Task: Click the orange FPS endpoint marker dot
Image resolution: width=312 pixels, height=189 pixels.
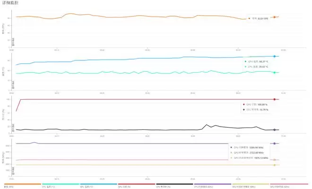Action: click(274, 17)
